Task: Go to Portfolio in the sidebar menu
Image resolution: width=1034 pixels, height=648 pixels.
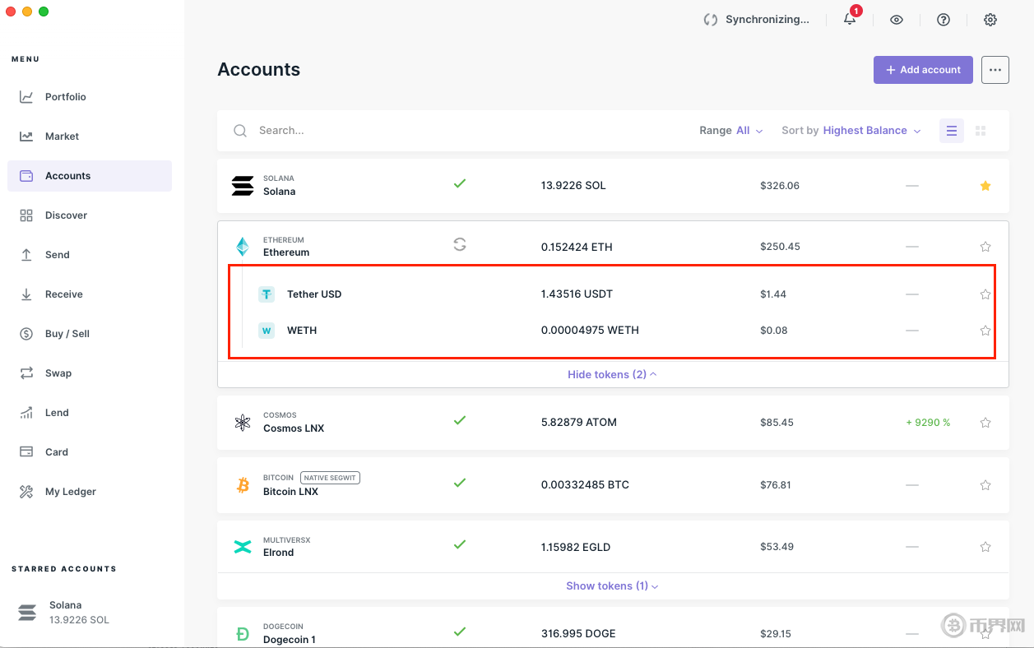Action: [x=66, y=97]
